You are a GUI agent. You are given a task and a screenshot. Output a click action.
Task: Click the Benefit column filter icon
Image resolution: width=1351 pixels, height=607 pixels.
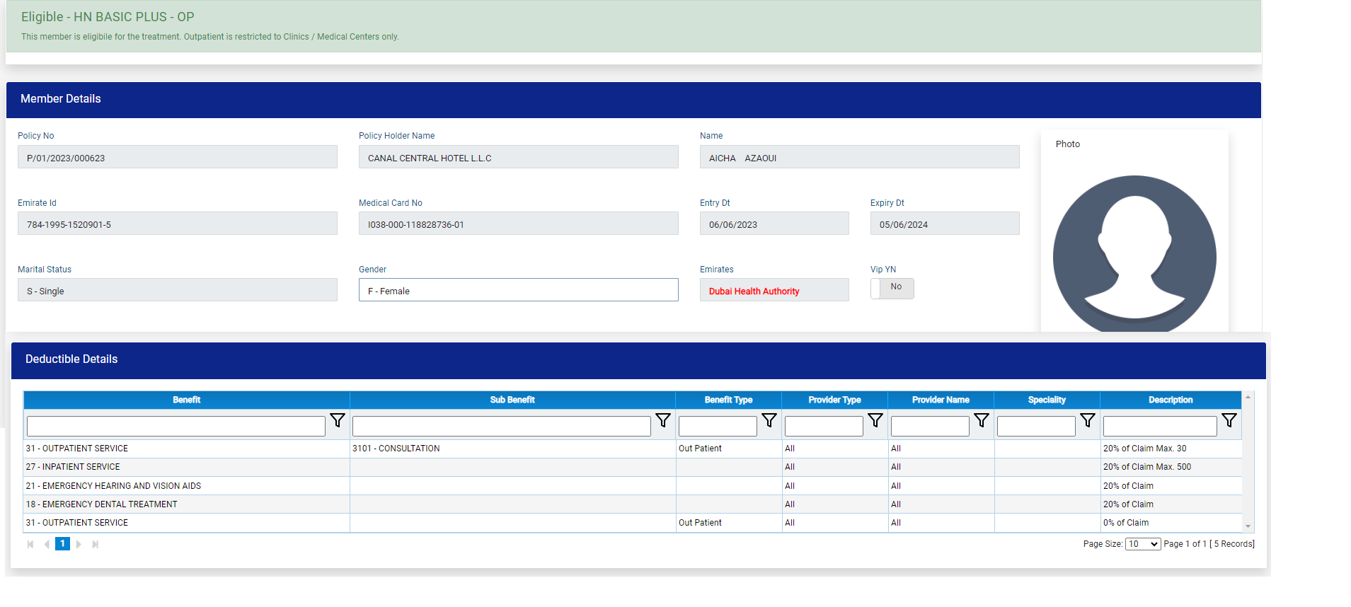tap(338, 420)
